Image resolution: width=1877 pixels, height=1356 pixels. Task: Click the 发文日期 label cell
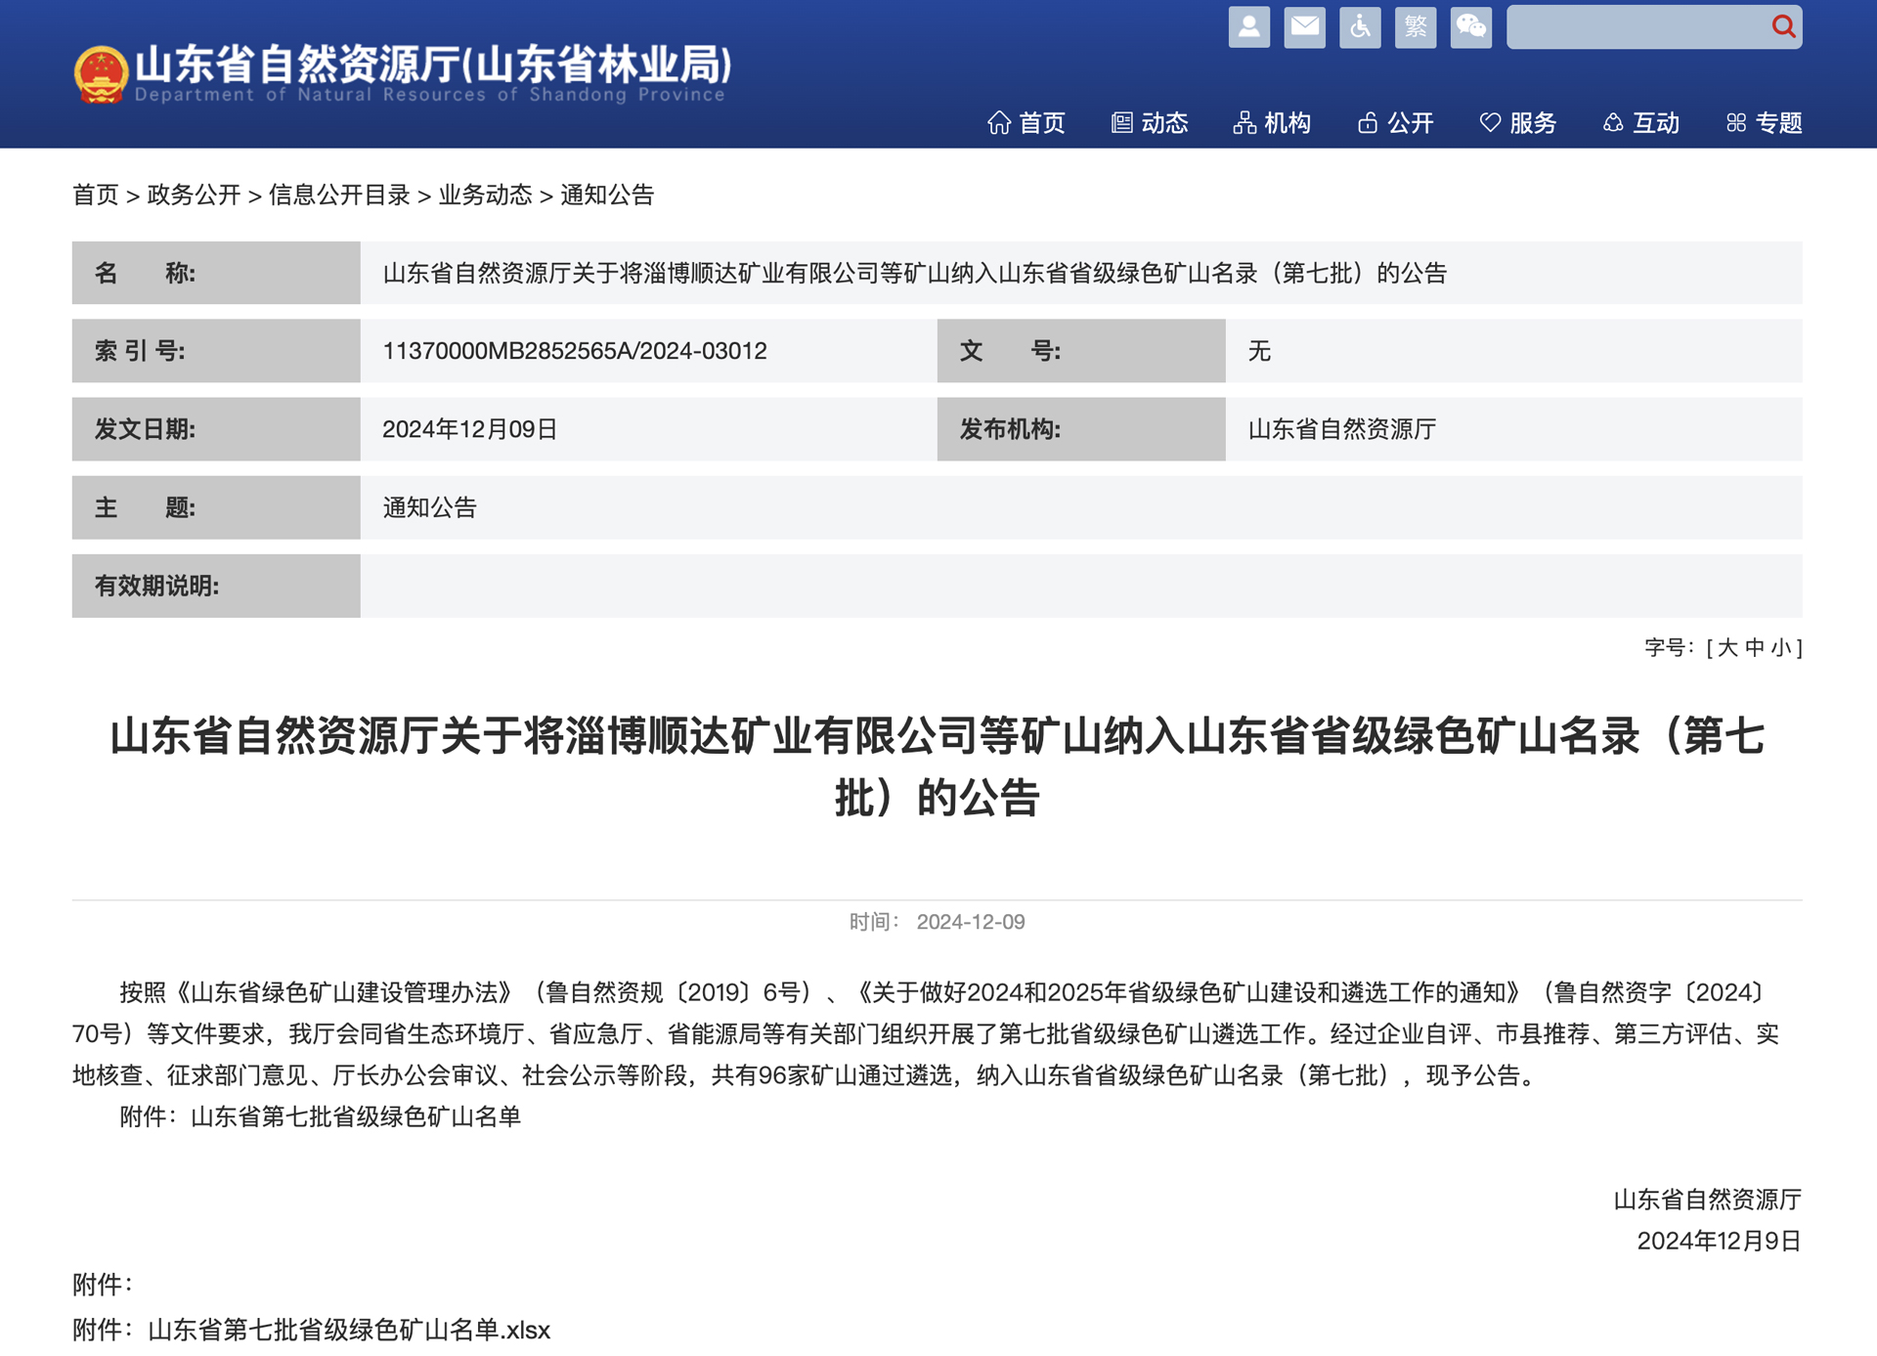point(216,429)
